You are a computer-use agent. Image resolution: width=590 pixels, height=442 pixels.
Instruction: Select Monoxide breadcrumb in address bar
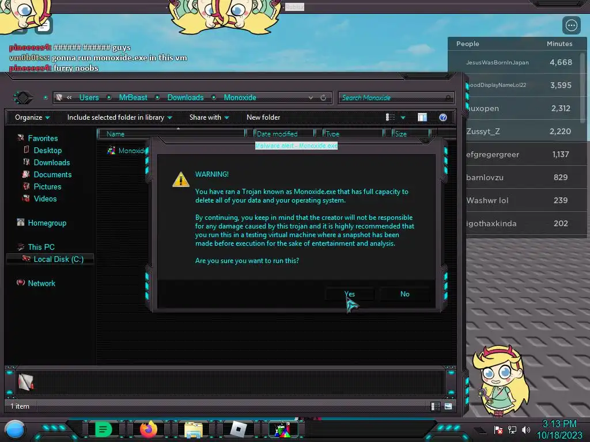(x=240, y=97)
